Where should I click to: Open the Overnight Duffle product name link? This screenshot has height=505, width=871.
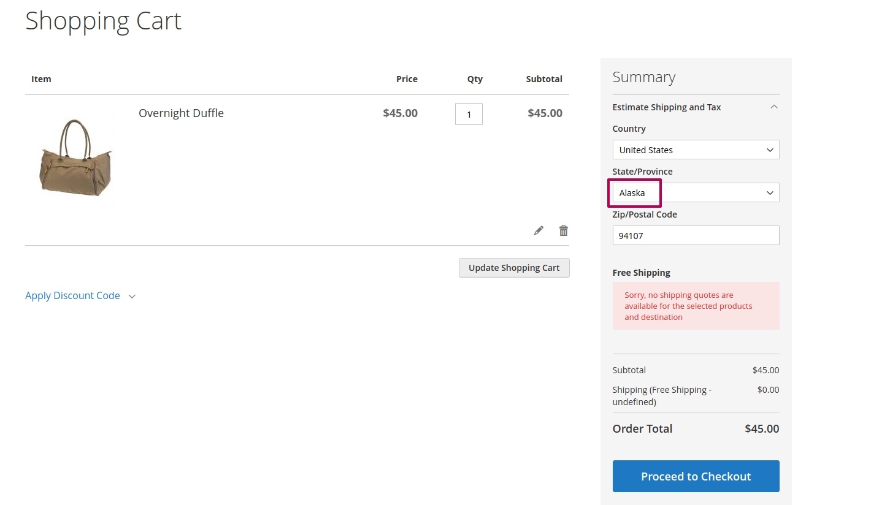click(x=181, y=113)
